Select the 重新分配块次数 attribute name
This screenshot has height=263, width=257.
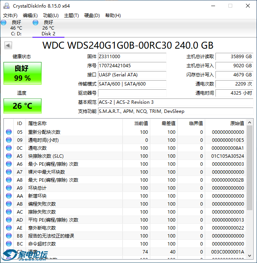click(x=44, y=132)
